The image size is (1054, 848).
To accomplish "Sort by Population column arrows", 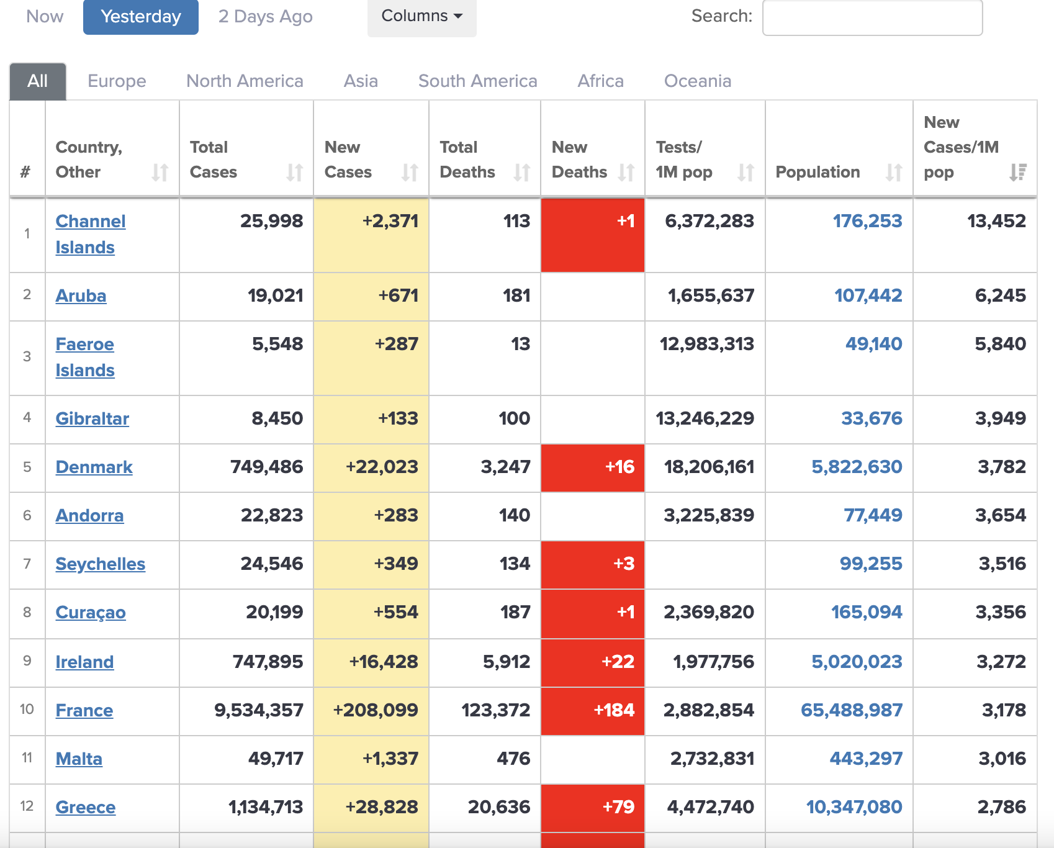I will (893, 172).
